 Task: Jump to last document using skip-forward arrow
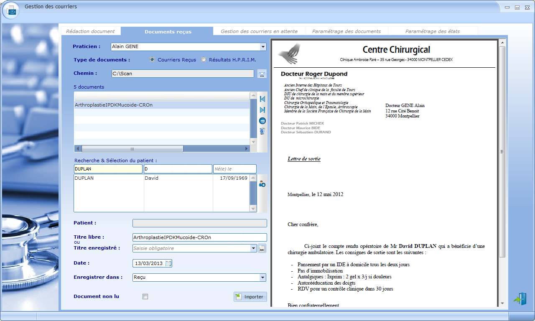pyautogui.click(x=262, y=110)
